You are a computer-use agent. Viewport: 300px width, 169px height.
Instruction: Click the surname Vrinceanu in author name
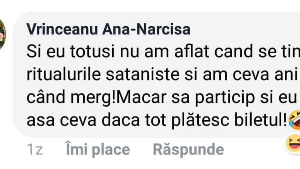62,29
